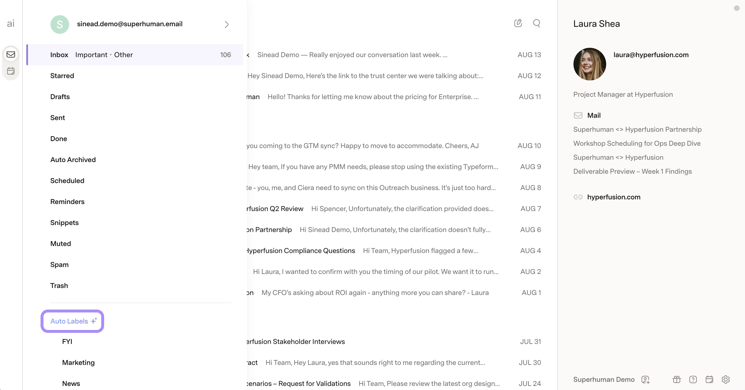Click the add contact icon beside Superhuman Demo
745x390 pixels.
click(646, 380)
